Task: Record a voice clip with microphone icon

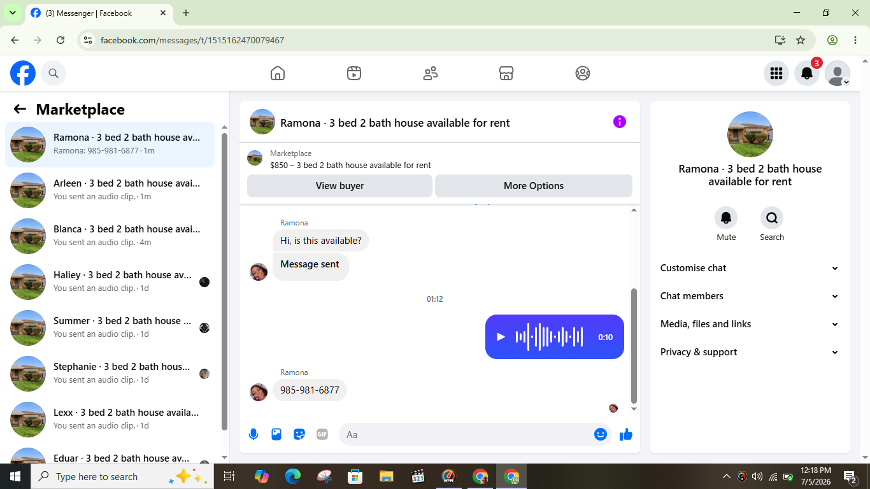Action: pos(253,434)
